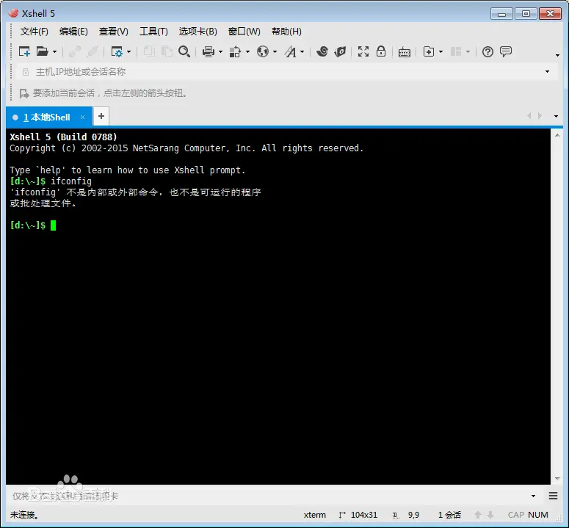
Task: Click the color scheme squares icon
Action: (x=235, y=51)
